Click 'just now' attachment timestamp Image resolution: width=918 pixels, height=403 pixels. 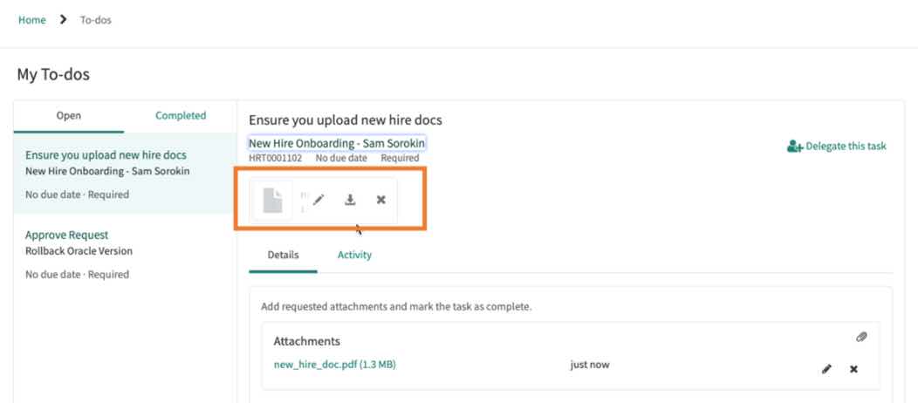coord(590,365)
